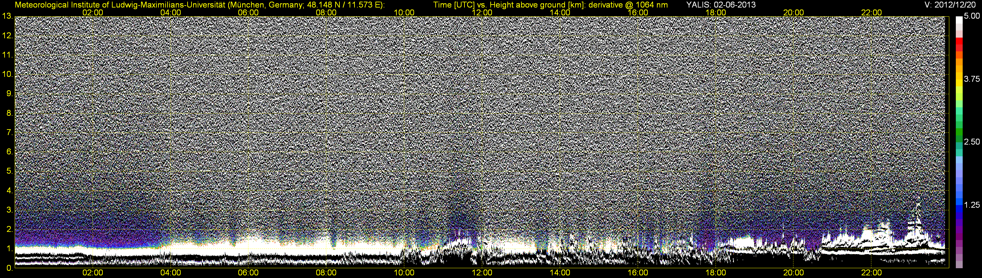982x278 pixels.
Task: Pick the white top segment of the colorbar
Action: click(x=959, y=20)
